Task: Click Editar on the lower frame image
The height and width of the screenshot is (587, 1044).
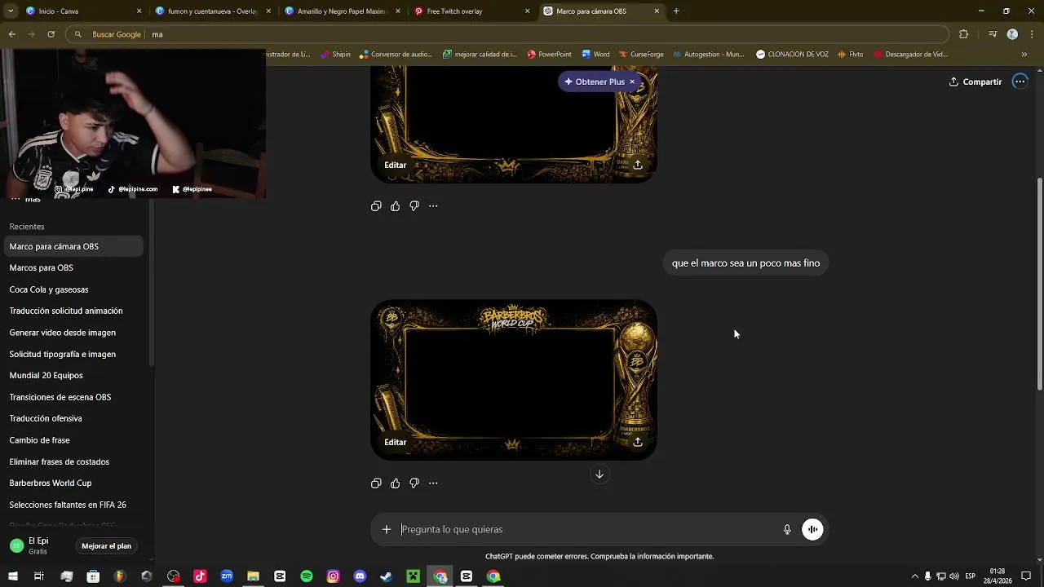Action: point(396,442)
